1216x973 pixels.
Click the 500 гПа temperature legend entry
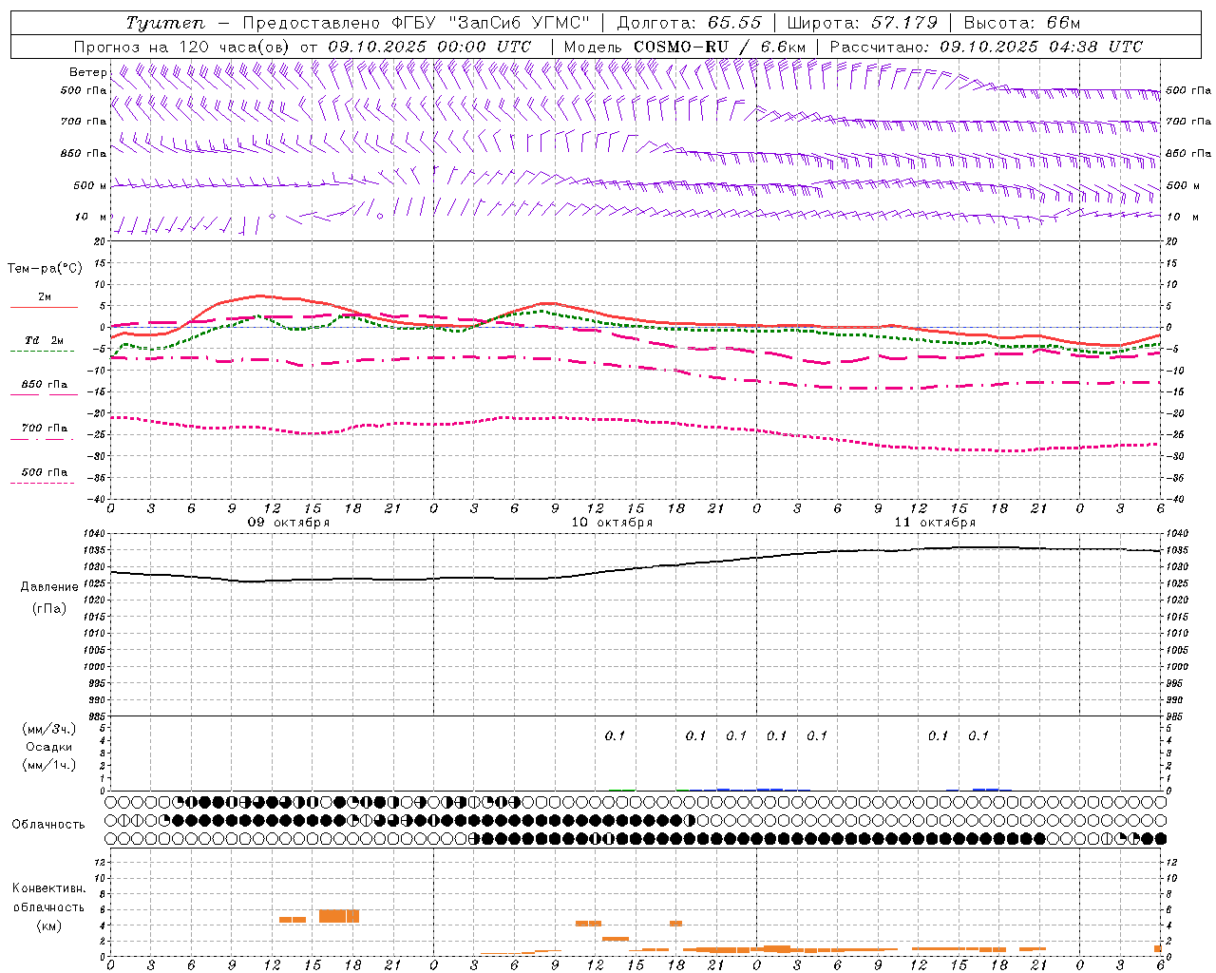[44, 476]
